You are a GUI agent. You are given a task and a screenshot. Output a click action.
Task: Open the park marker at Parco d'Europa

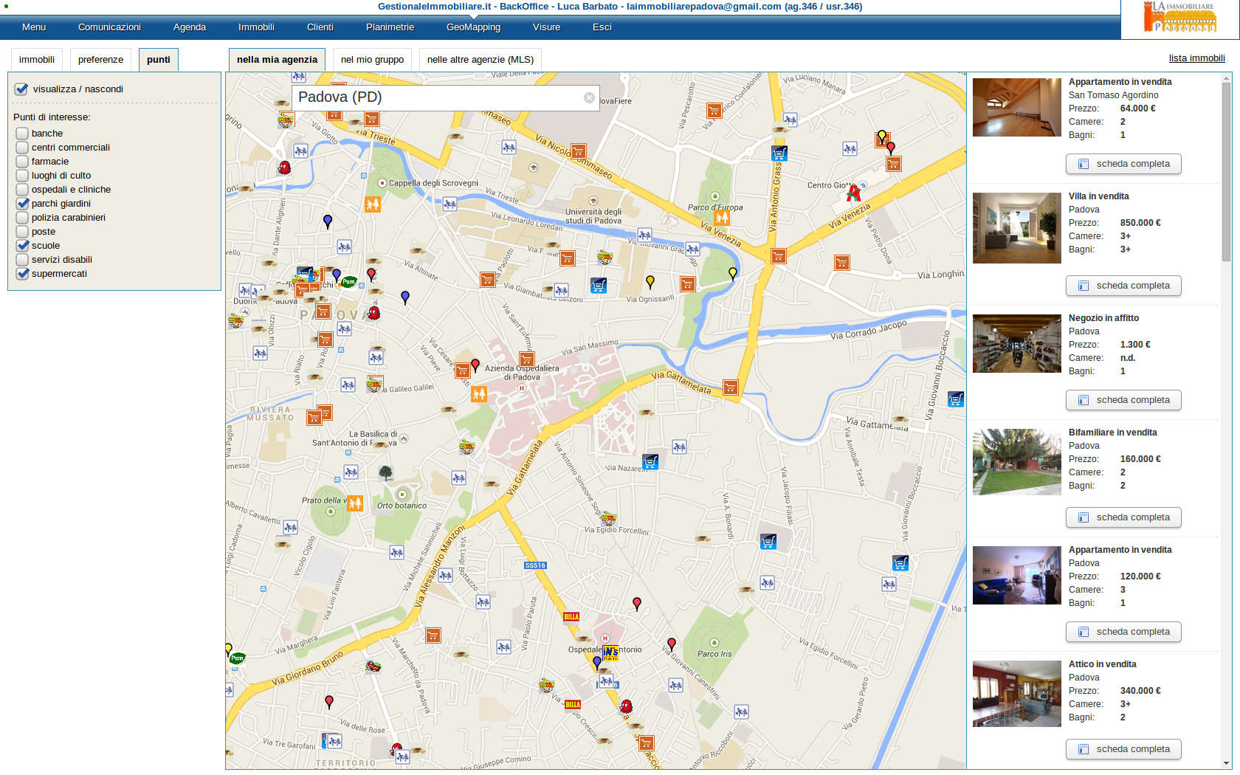point(721,217)
